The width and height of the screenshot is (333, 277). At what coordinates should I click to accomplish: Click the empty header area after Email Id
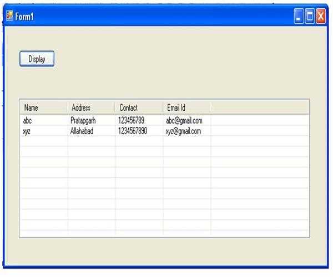click(259, 107)
